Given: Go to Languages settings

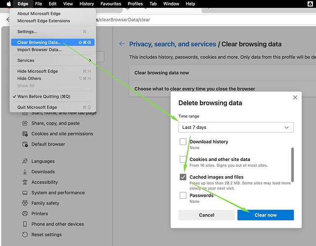Looking at the screenshot, I should coord(43,161).
